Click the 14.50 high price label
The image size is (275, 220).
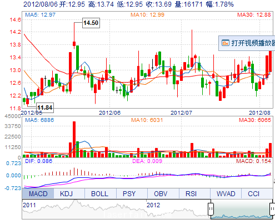click(x=91, y=23)
